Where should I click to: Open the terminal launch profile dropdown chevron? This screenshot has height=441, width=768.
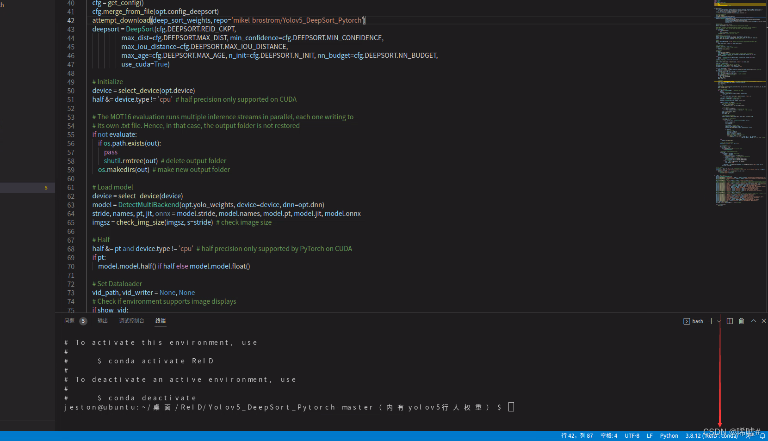point(718,321)
